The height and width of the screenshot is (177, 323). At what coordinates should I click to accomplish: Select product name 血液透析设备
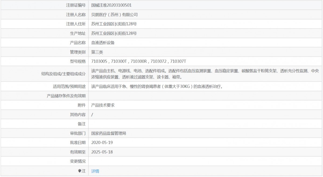click(x=103, y=43)
